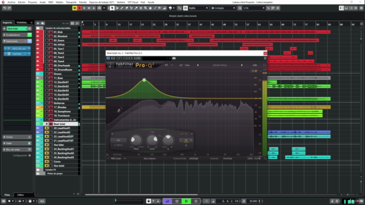The width and height of the screenshot is (365, 205).
Task: Toggle the EQ band power button
Action: pos(112,134)
